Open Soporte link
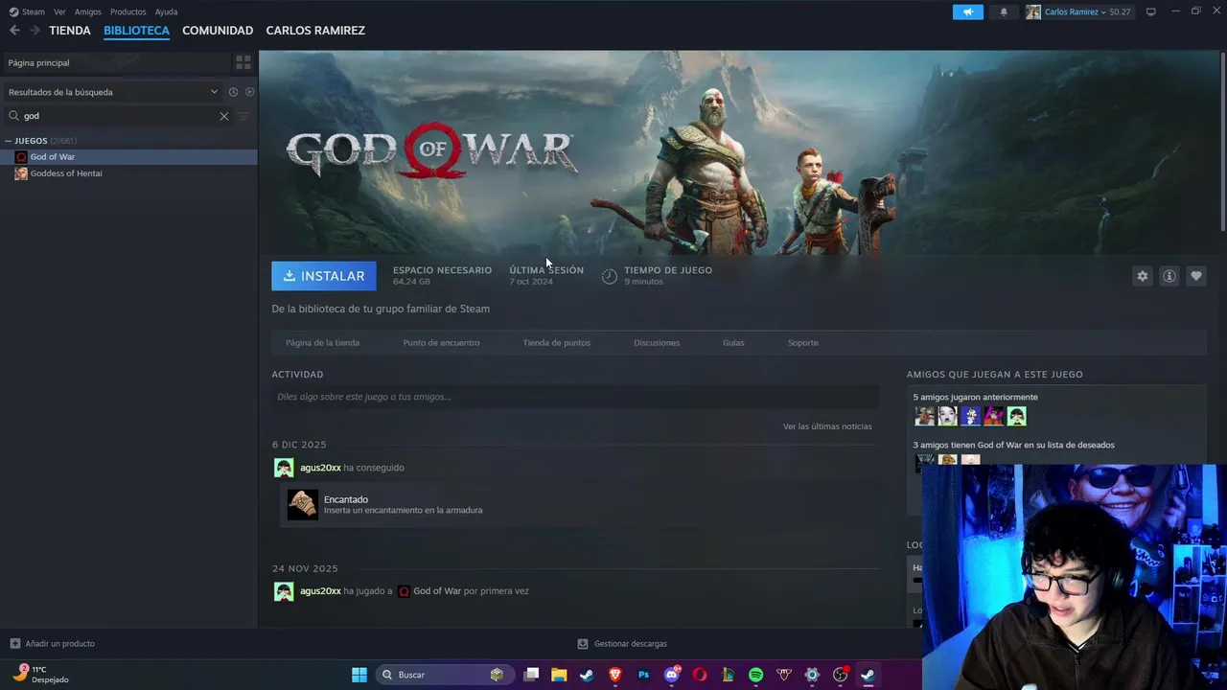This screenshot has height=690, width=1227. [x=803, y=343]
